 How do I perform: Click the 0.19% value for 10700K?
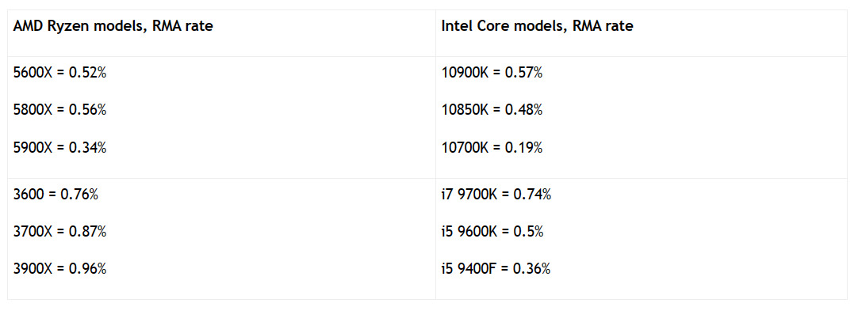tap(524, 148)
